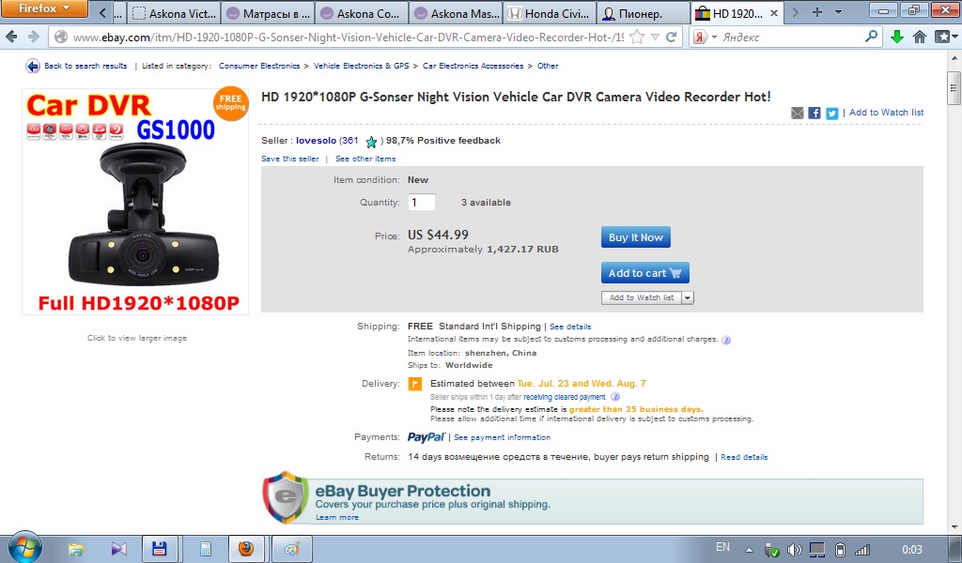This screenshot has height=563, width=962.
Task: Go to the Firefox home page
Action: click(x=919, y=37)
